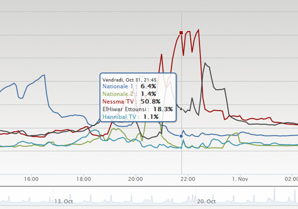Click the '50.8%' value in tooltip
This screenshot has height=209, width=298.
pos(150,102)
